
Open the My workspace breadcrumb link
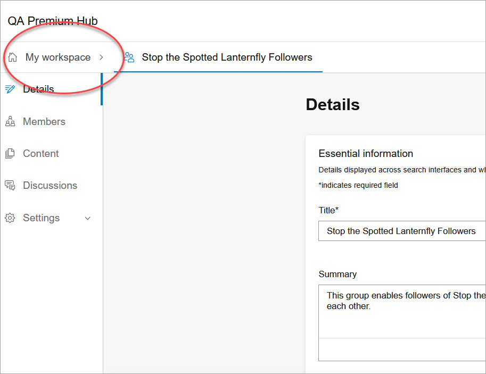click(x=57, y=57)
